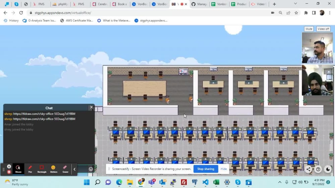Toggle dark mode moon icon

[x=328, y=169]
